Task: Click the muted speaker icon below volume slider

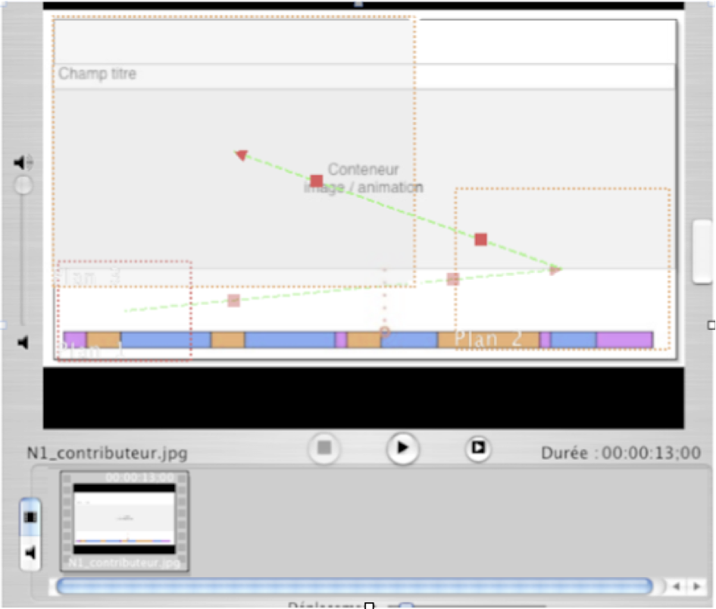Action: pyautogui.click(x=23, y=343)
